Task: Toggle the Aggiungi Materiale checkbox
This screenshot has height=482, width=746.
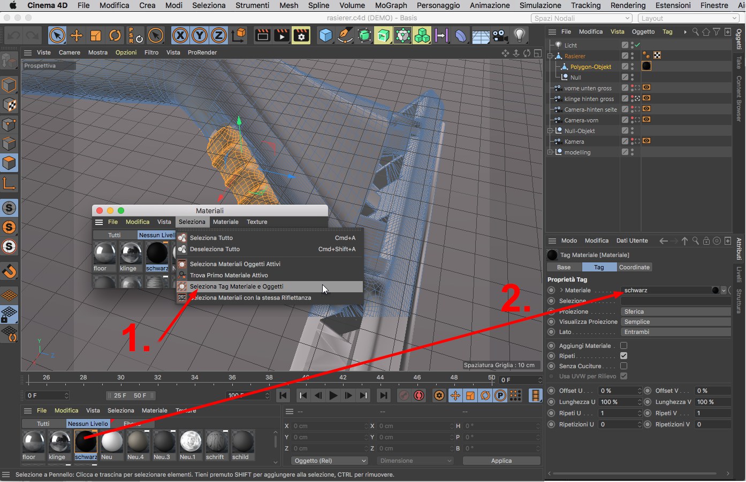Action: pos(623,346)
